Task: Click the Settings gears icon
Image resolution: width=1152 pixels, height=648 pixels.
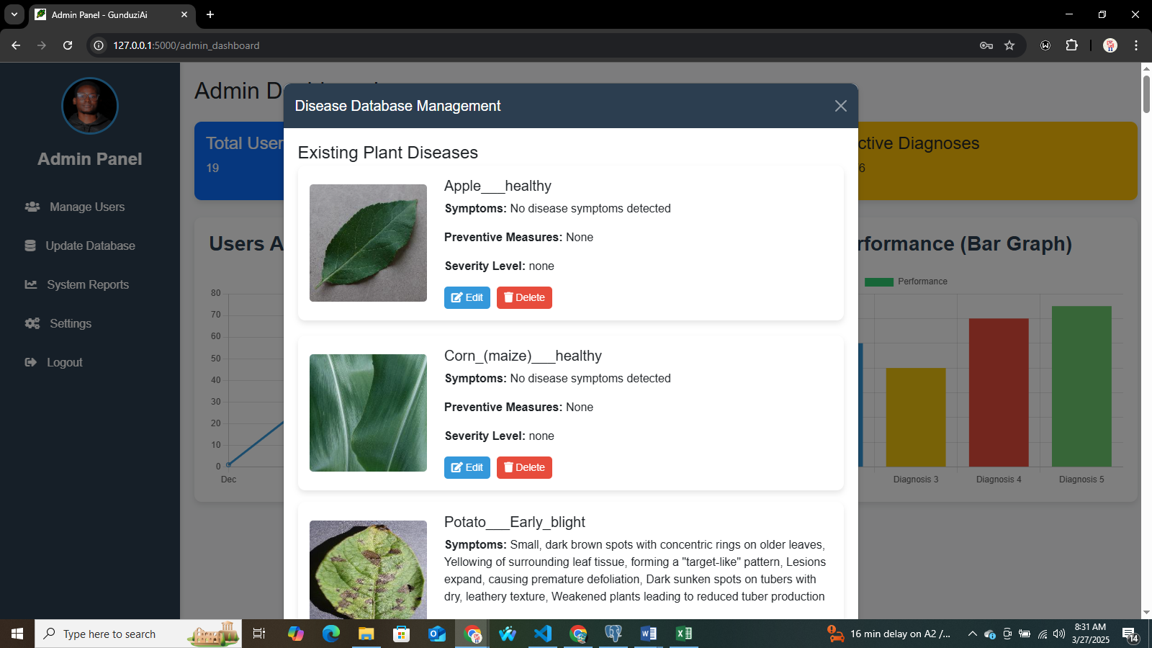Action: (32, 323)
